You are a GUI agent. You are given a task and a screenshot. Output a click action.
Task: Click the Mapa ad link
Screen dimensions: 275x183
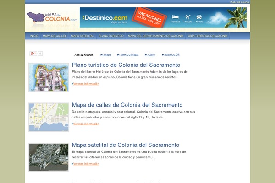click(106, 54)
